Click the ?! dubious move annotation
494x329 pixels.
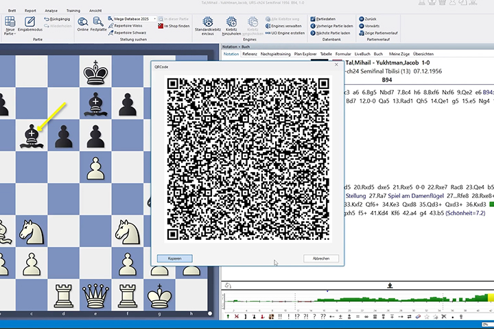(x=305, y=317)
